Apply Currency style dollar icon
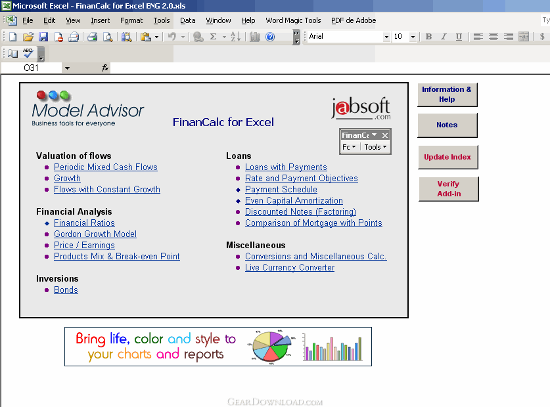The width and height of the screenshot is (550, 407). tap(542, 37)
